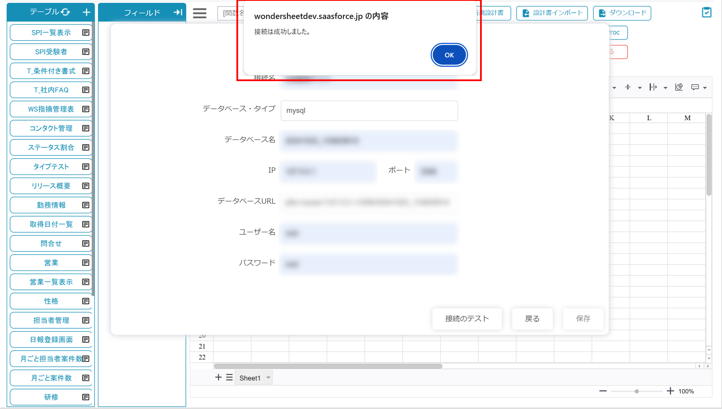The height and width of the screenshot is (409, 722).
Task: Click the zoom in plus icon
Action: [x=670, y=391]
